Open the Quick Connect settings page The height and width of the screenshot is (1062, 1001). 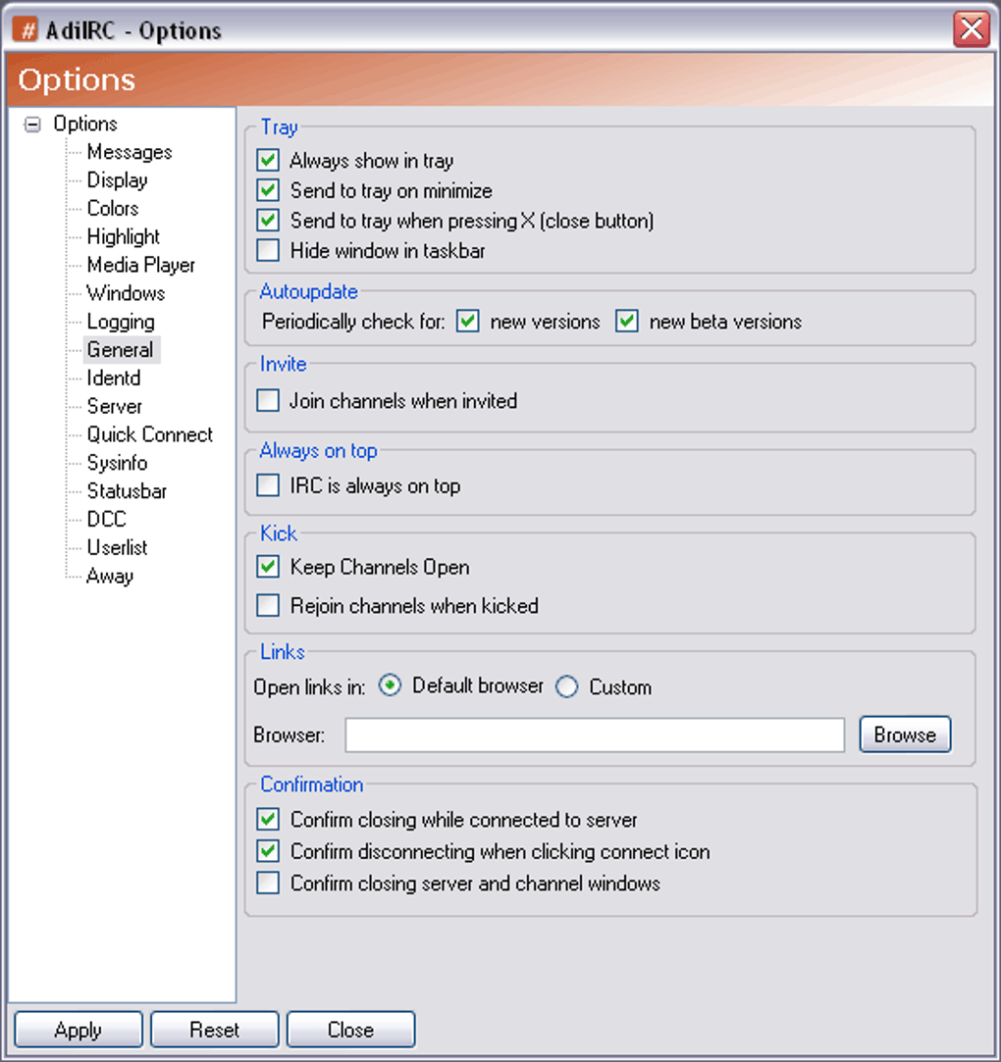(x=149, y=434)
